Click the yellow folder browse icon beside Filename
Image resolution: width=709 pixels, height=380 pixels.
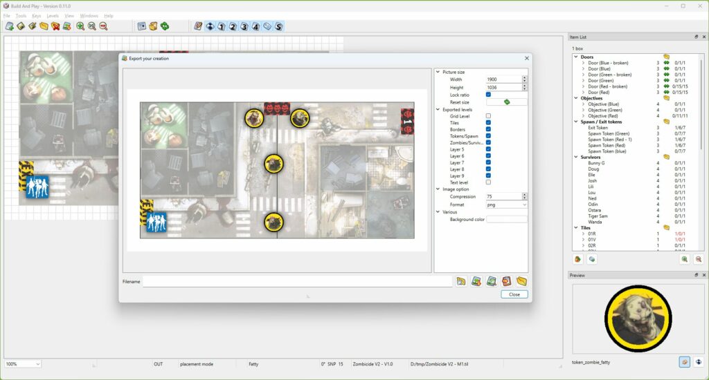[x=522, y=282]
